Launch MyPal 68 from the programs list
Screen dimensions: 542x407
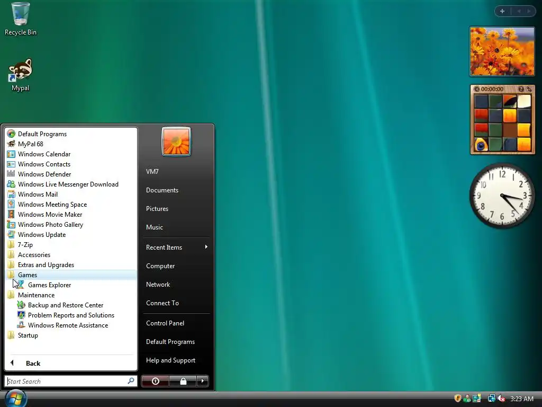pos(71,144)
